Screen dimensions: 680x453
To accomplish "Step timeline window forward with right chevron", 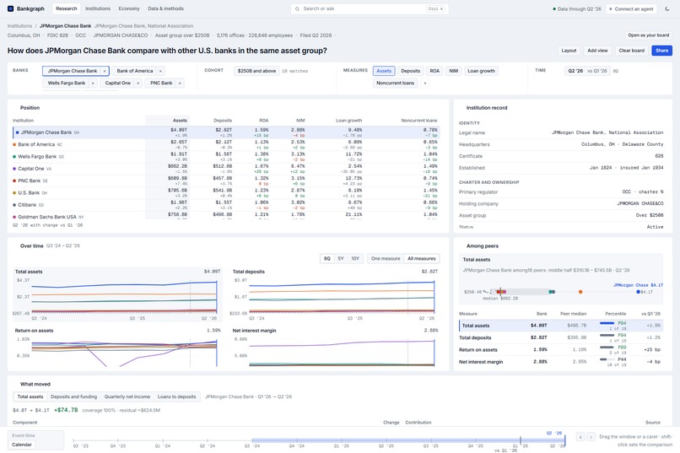I will pos(591,437).
